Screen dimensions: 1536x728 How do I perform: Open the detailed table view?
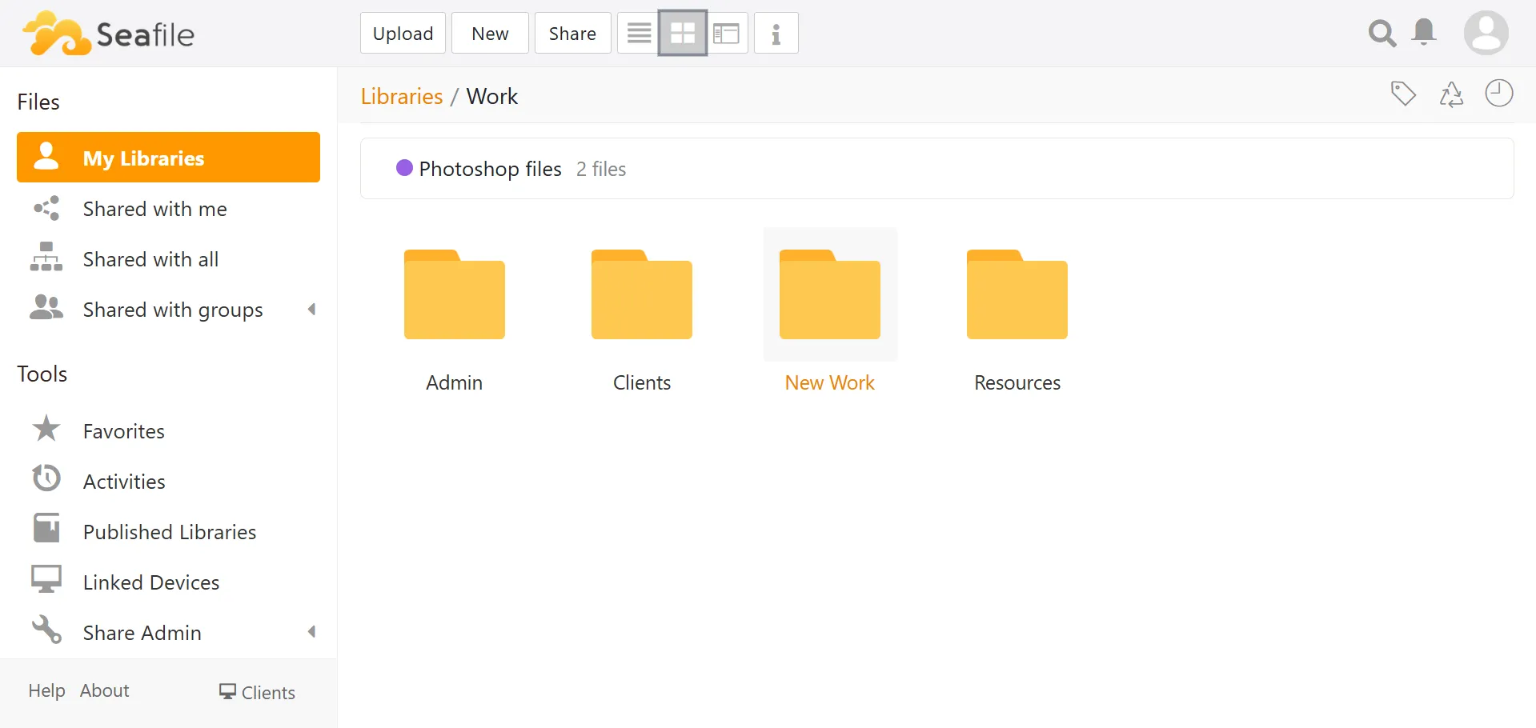tap(727, 33)
